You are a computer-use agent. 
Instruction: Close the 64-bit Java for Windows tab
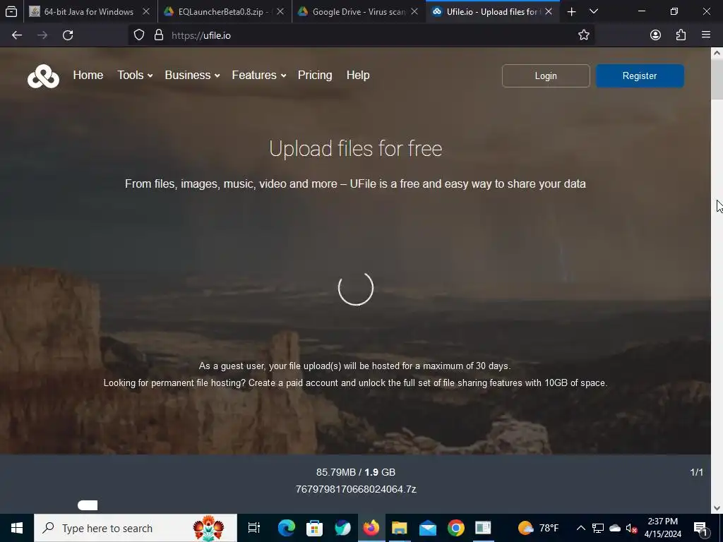pyautogui.click(x=146, y=11)
